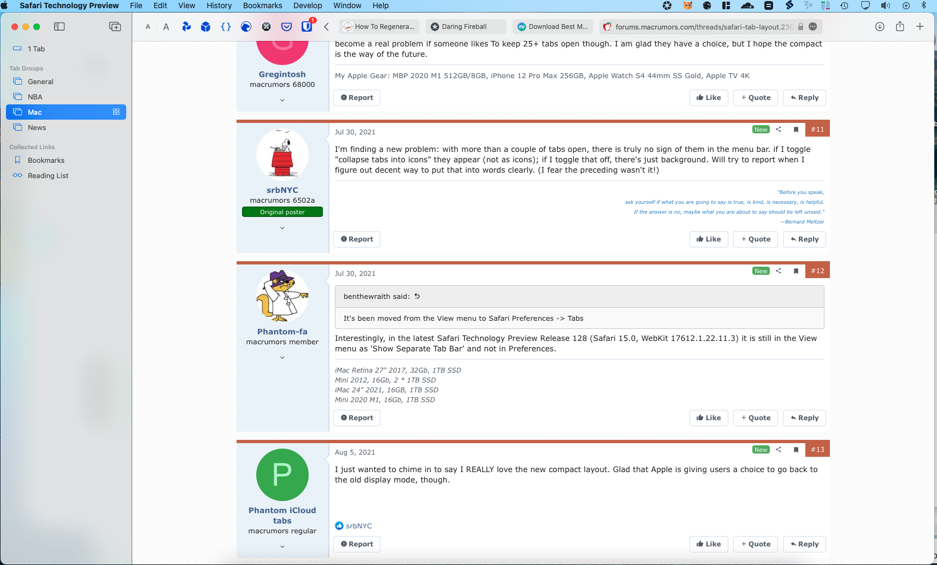Open the Cloudflare menu bar icon
Image resolution: width=937 pixels, height=565 pixels.
point(747,5)
